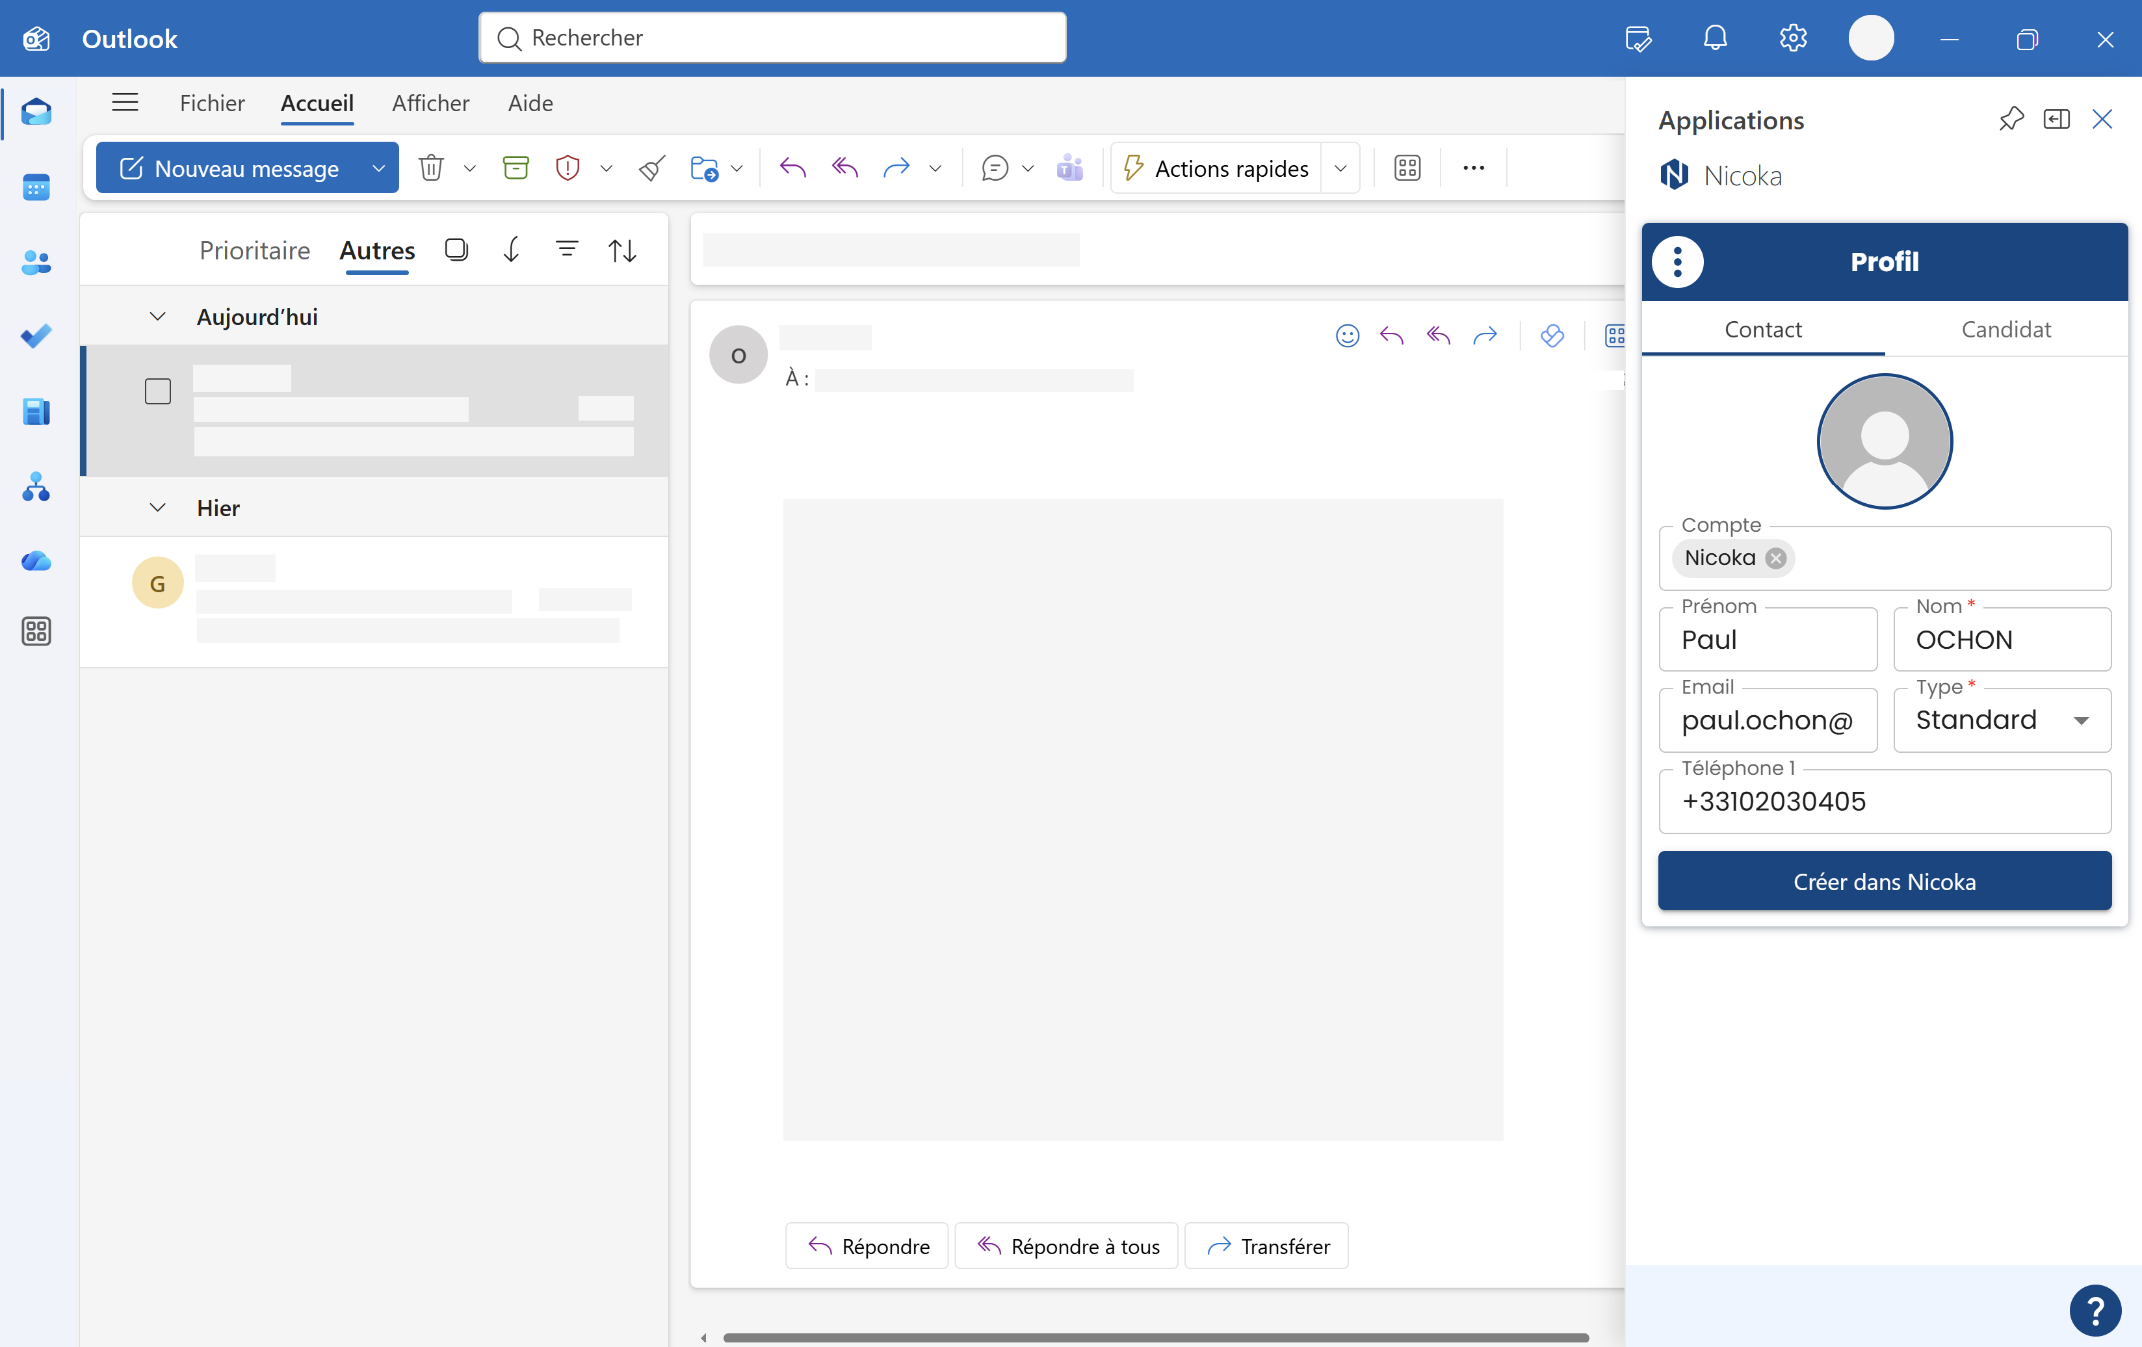Pin the Applications pane

(x=2011, y=119)
